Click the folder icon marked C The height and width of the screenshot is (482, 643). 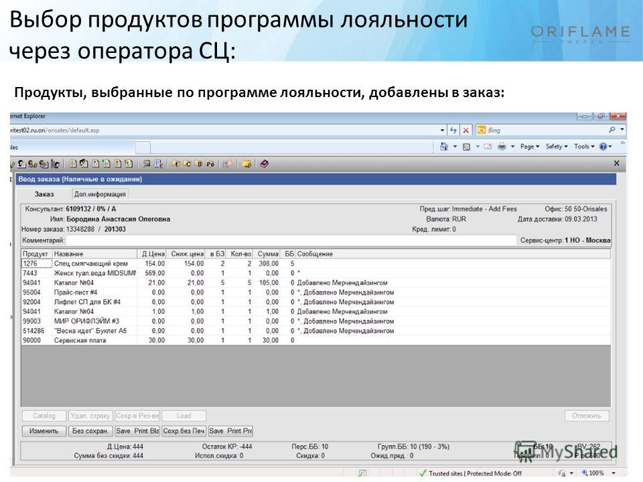click(x=188, y=163)
